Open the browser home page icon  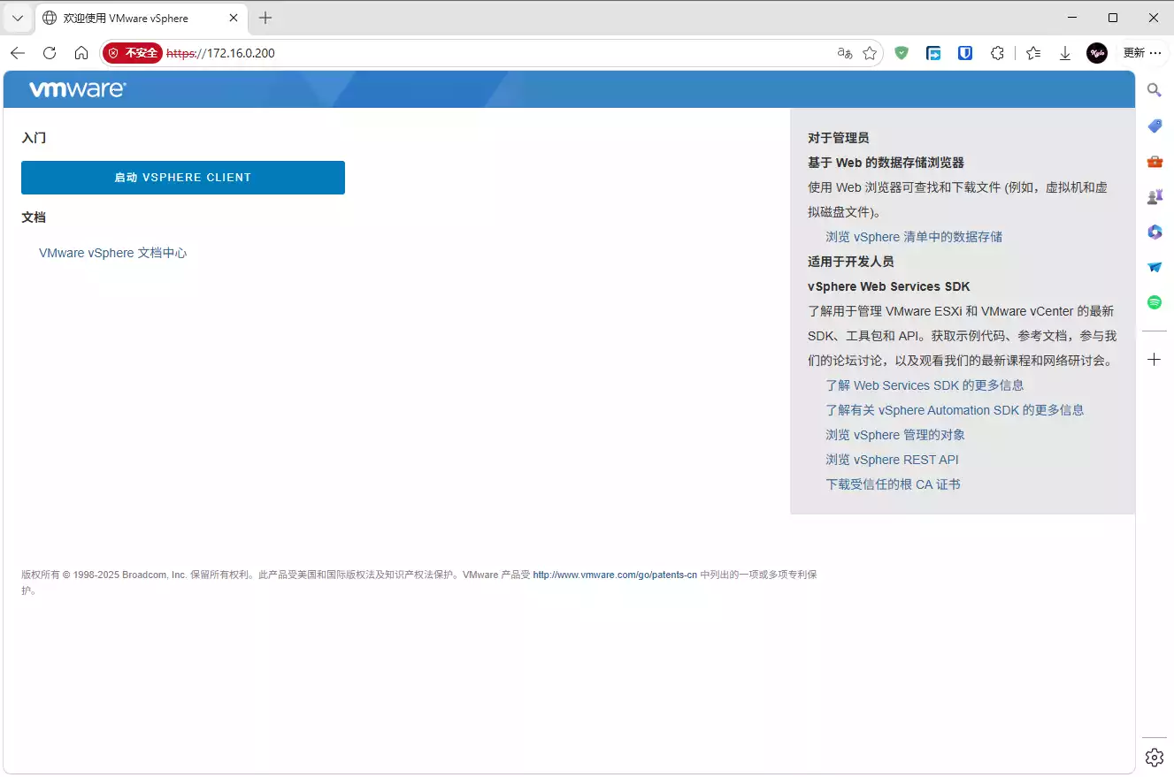81,53
